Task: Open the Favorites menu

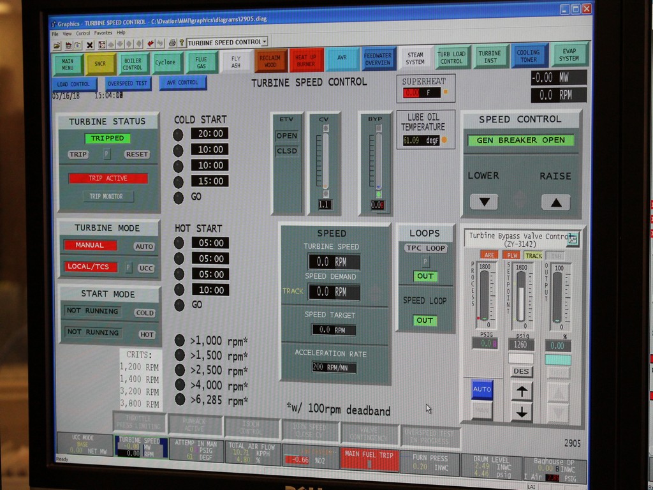Action: pos(103,33)
